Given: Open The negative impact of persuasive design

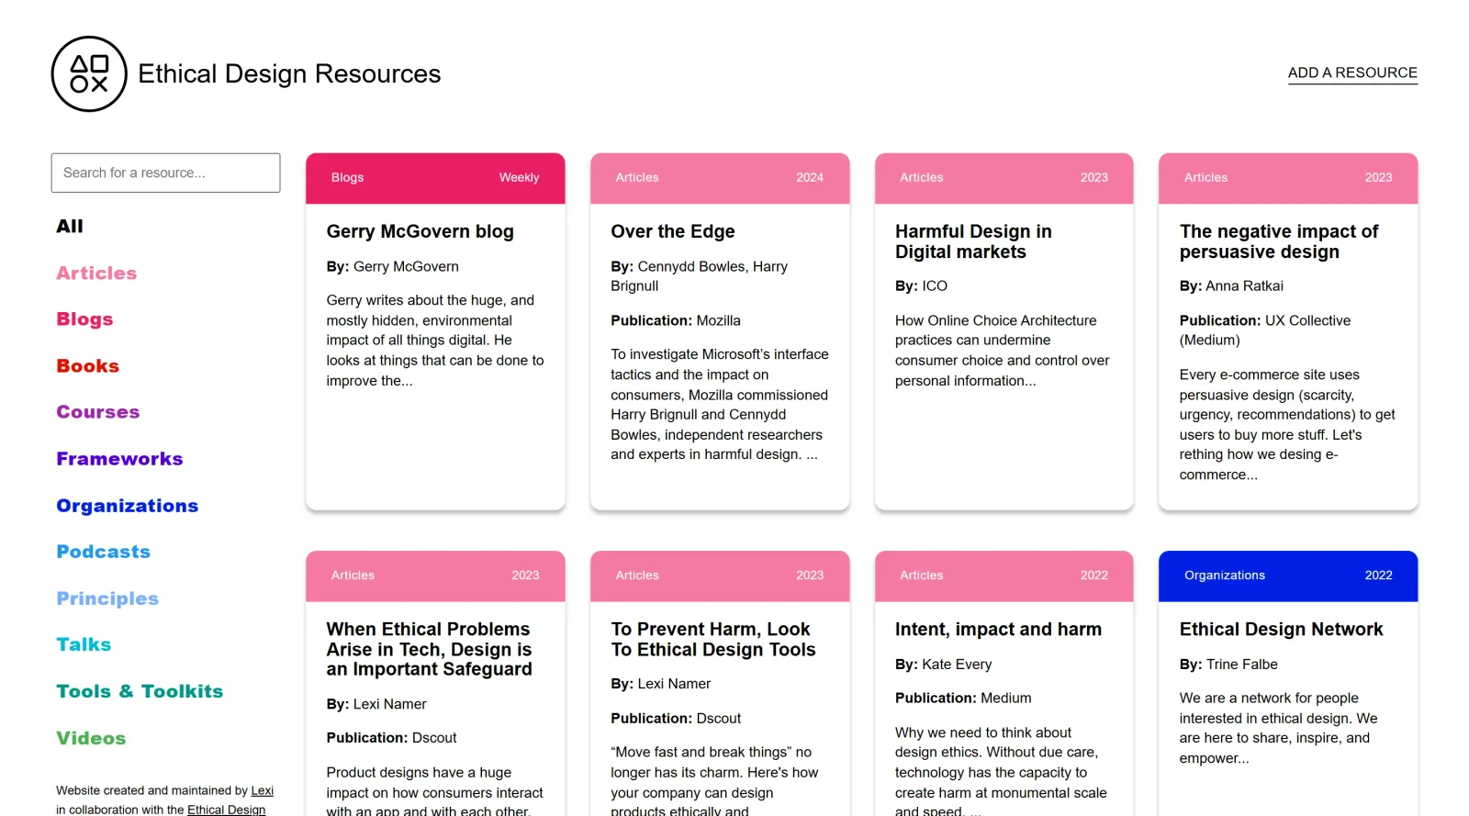Looking at the screenshot, I should [x=1279, y=241].
